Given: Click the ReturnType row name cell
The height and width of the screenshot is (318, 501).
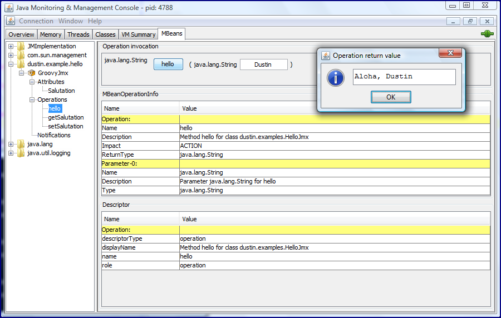Looking at the screenshot, I should (141, 155).
